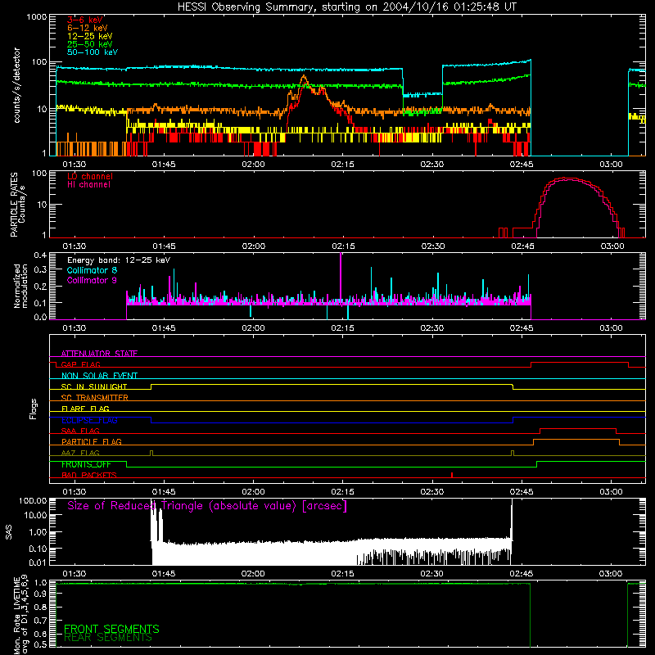Click the particle rate hump peak

[x=565, y=178]
